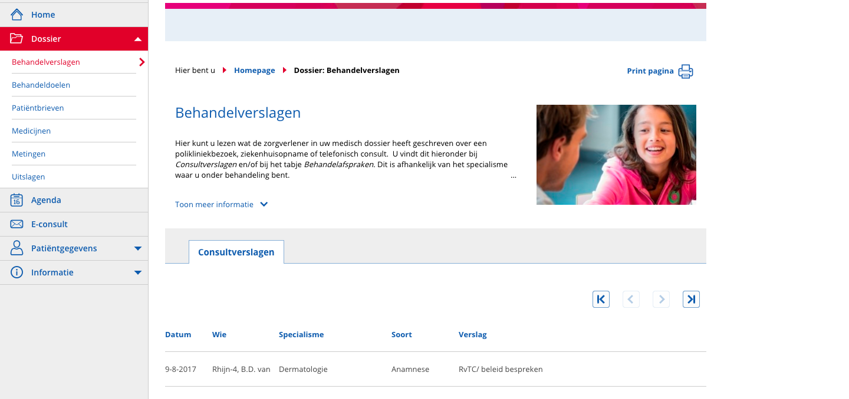Screen dimensions: 849x399
Task: Click the E-consult envelope icon
Action: pos(17,224)
